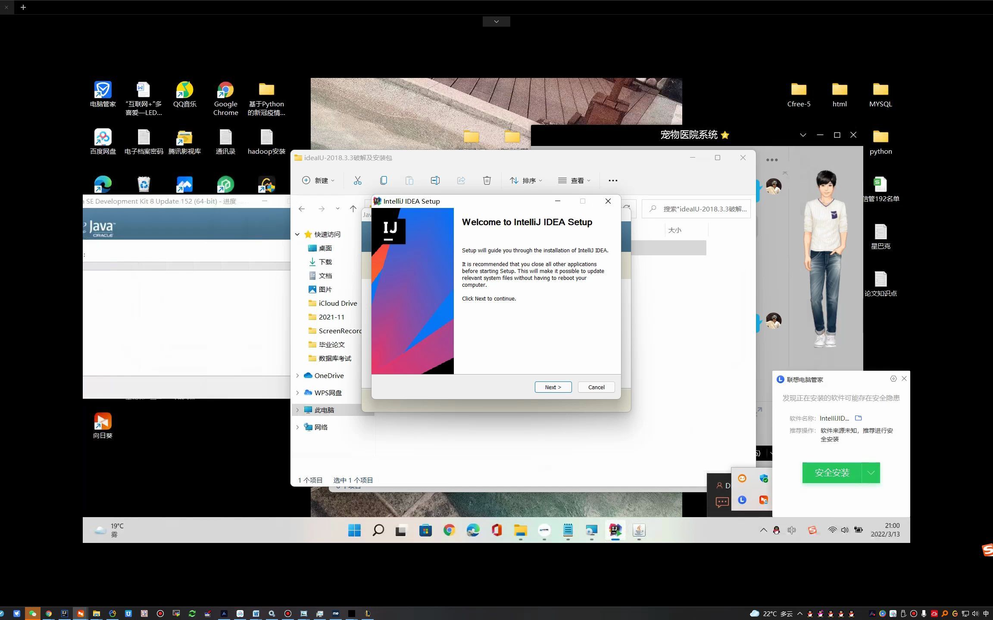Open the hadoop安装 text file on desktop
Image resolution: width=993 pixels, height=620 pixels.
pos(266,142)
